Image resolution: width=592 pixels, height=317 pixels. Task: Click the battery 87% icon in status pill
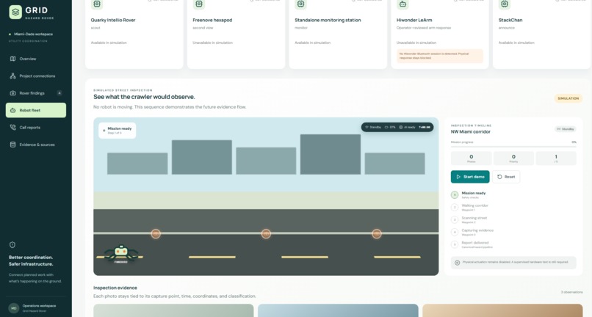click(x=386, y=127)
